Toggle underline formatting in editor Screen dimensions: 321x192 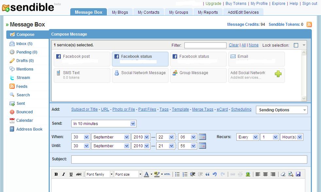tap(71, 174)
